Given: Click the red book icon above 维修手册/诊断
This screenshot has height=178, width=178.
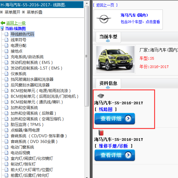Looking at the screenshot, I should pyautogui.click(x=101, y=133).
